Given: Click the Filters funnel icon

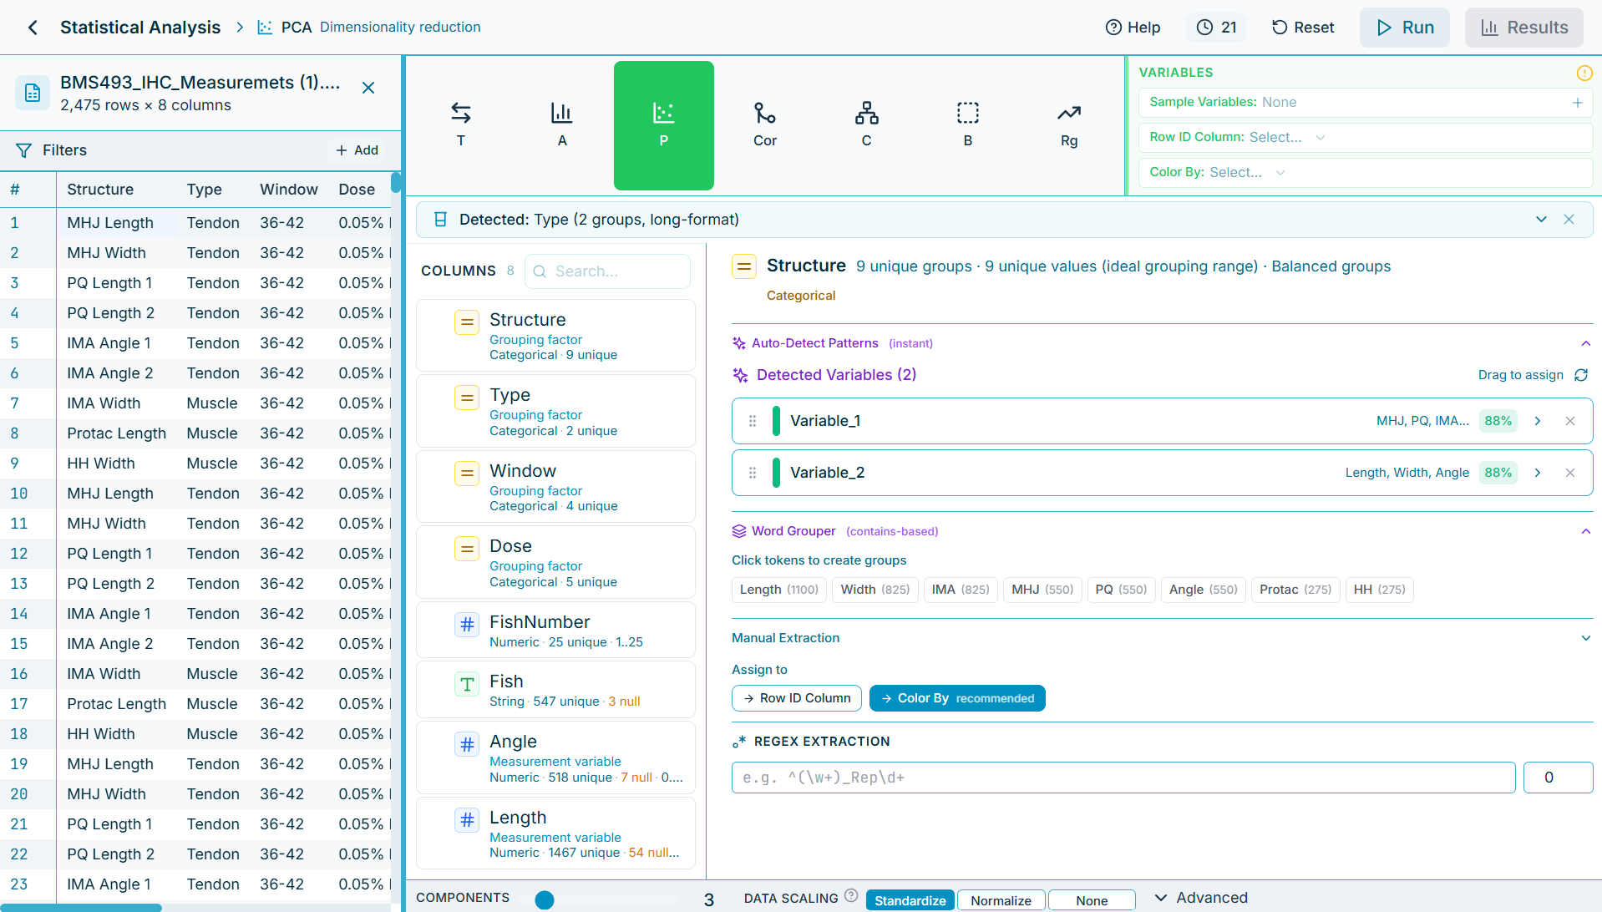Looking at the screenshot, I should 23,150.
